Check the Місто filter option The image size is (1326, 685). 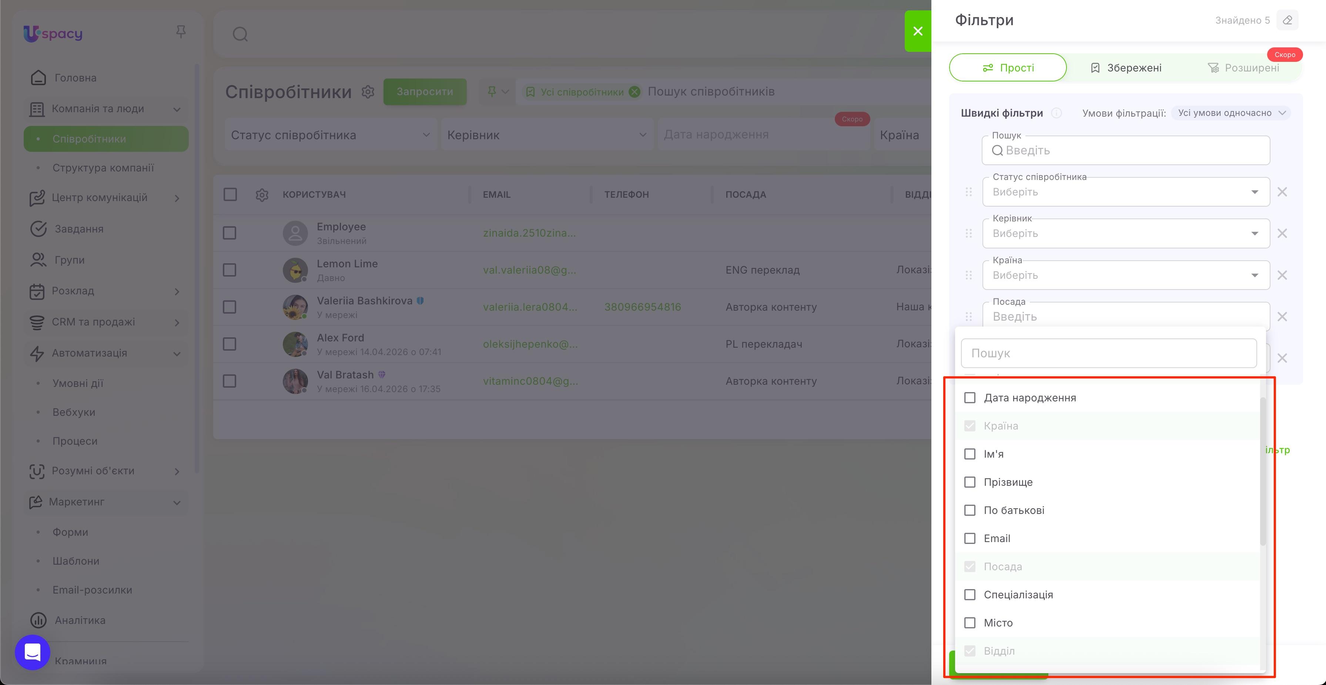click(x=970, y=623)
